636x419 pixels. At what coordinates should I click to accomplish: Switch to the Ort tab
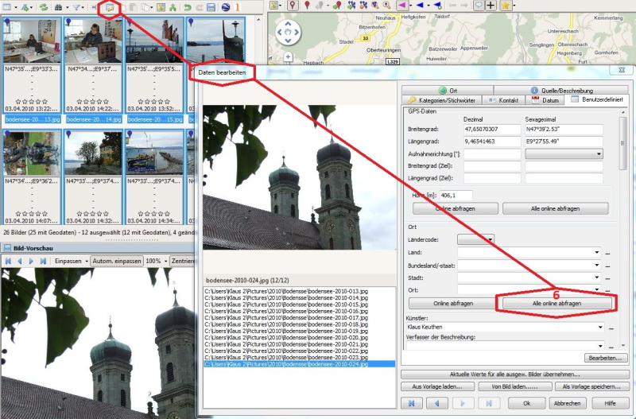(x=448, y=90)
